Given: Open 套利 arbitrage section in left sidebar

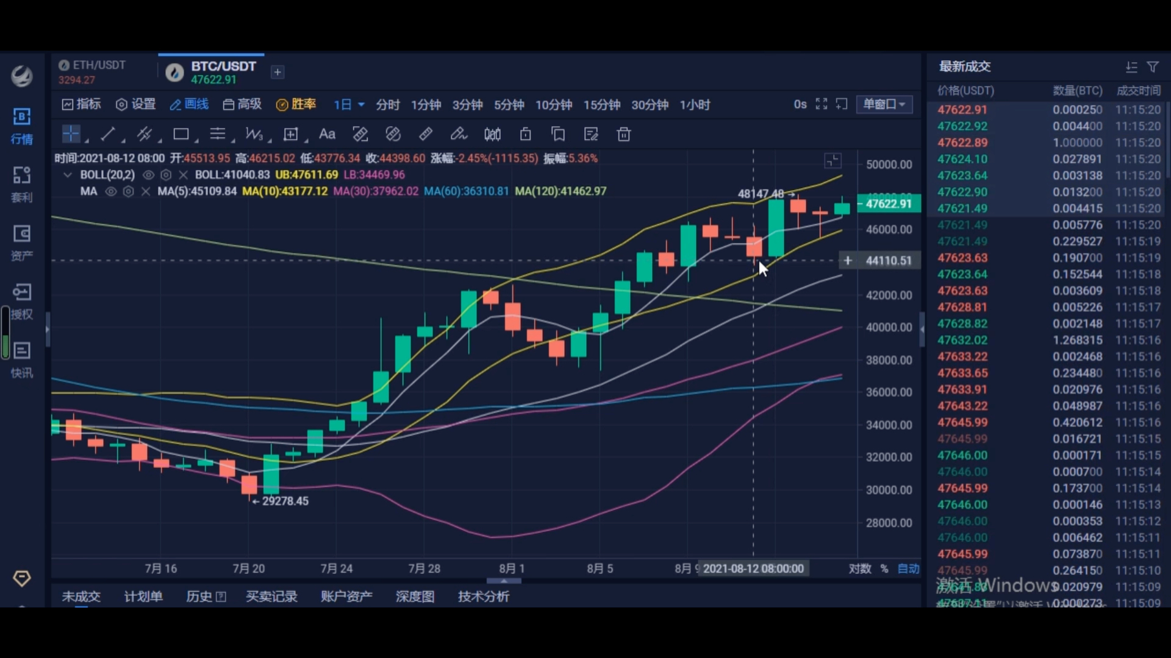Looking at the screenshot, I should coord(22,185).
